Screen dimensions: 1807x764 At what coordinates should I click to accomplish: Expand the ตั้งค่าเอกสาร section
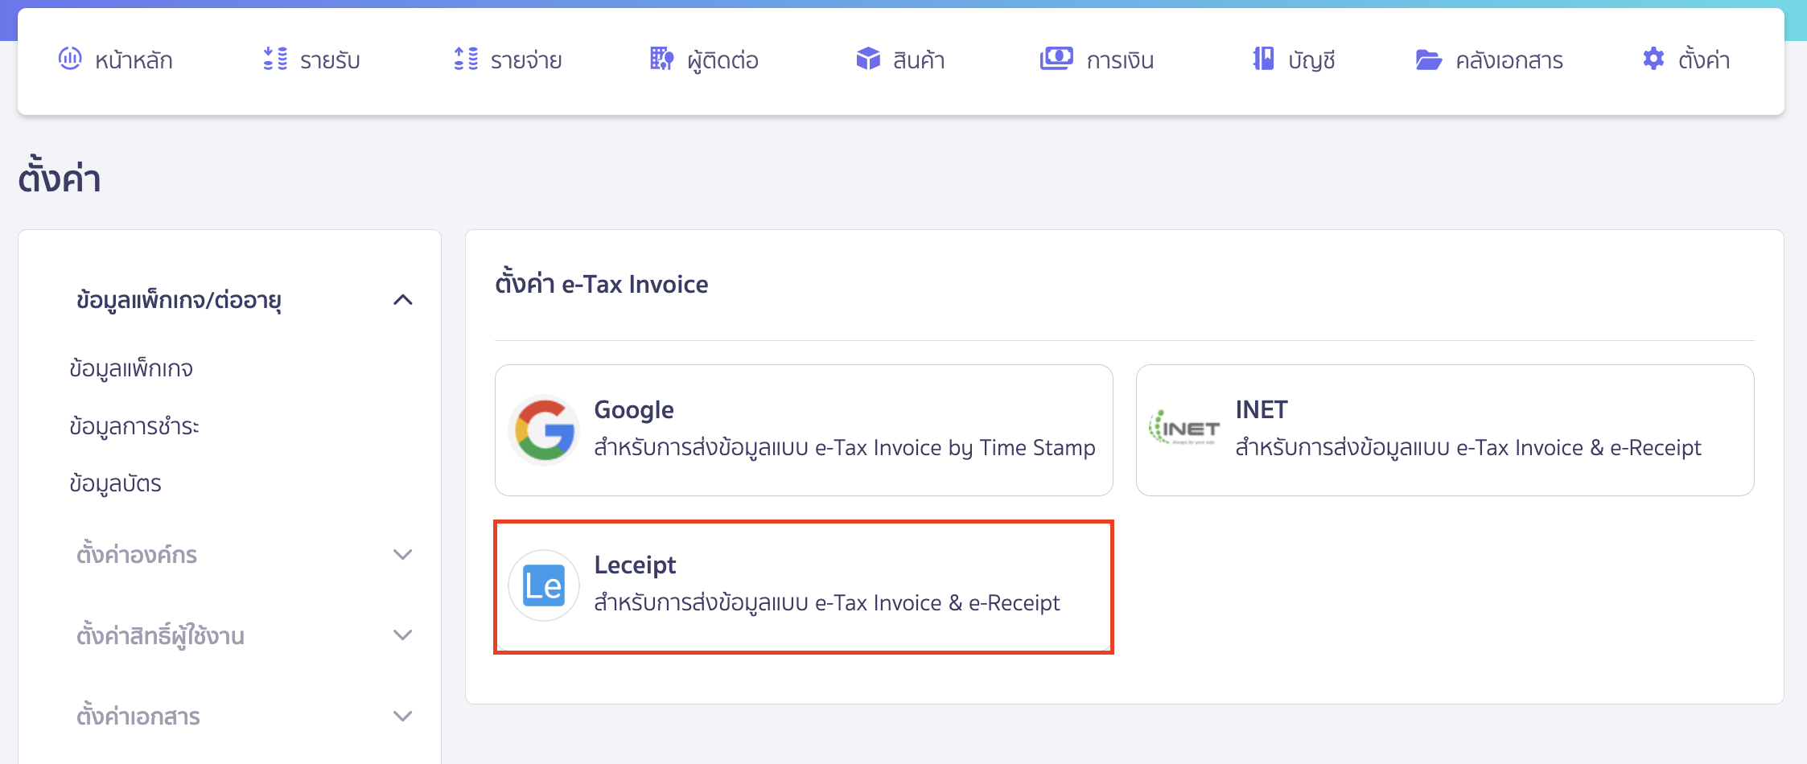405,715
